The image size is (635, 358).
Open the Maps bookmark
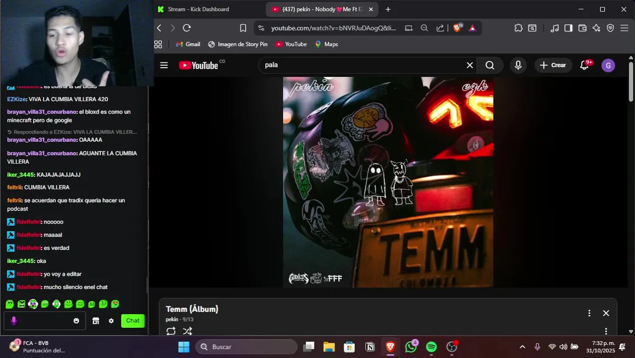326,44
